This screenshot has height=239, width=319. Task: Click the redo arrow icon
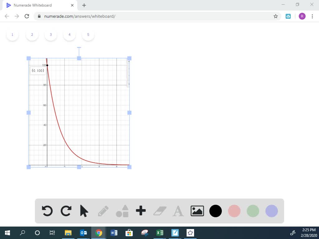tap(66, 211)
